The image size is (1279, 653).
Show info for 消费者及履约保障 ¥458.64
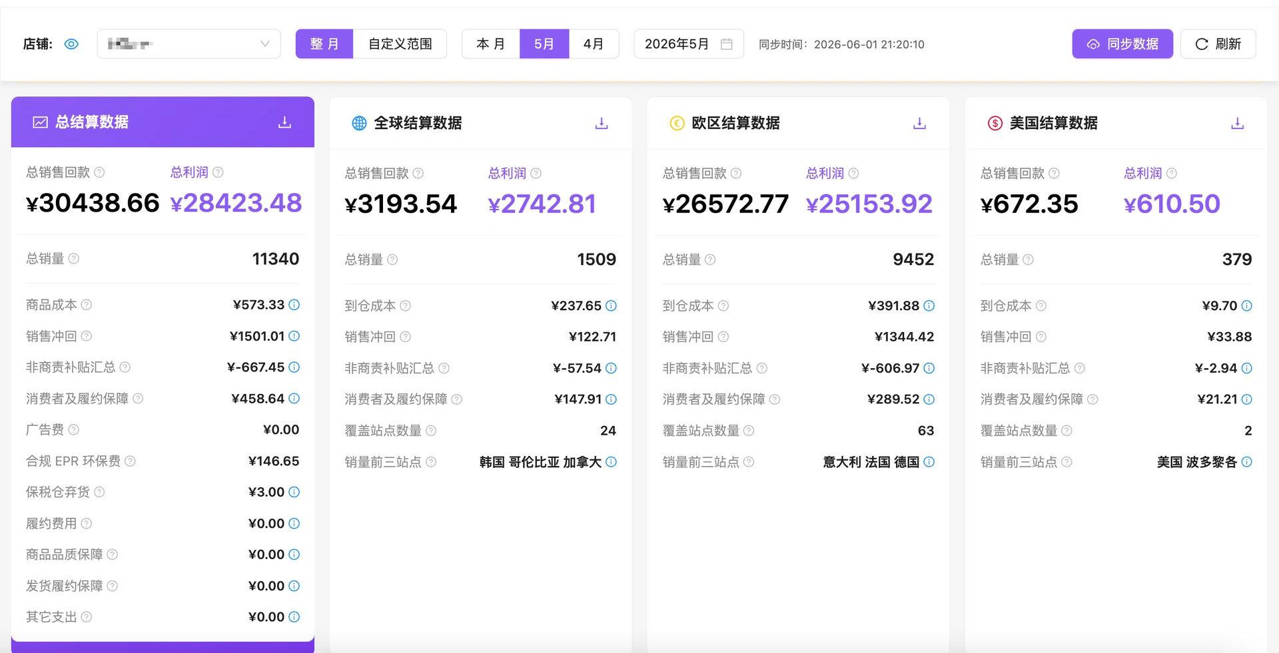tap(294, 398)
